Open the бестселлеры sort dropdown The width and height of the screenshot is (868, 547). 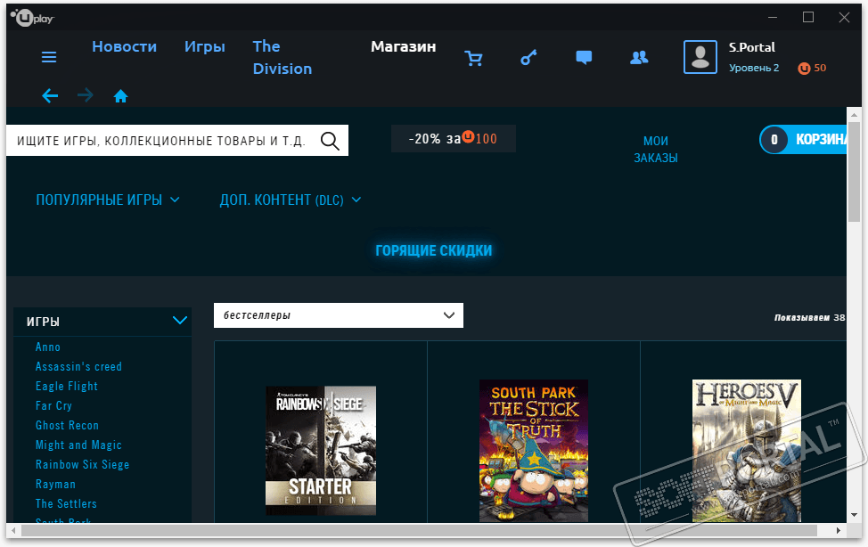tap(339, 315)
